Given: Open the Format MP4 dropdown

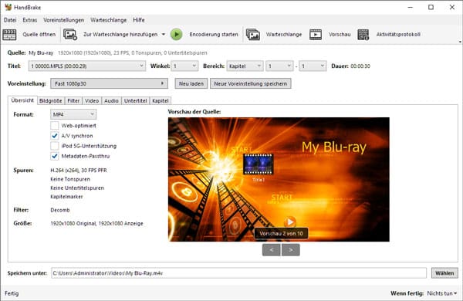Looking at the screenshot, I should click(x=73, y=114).
